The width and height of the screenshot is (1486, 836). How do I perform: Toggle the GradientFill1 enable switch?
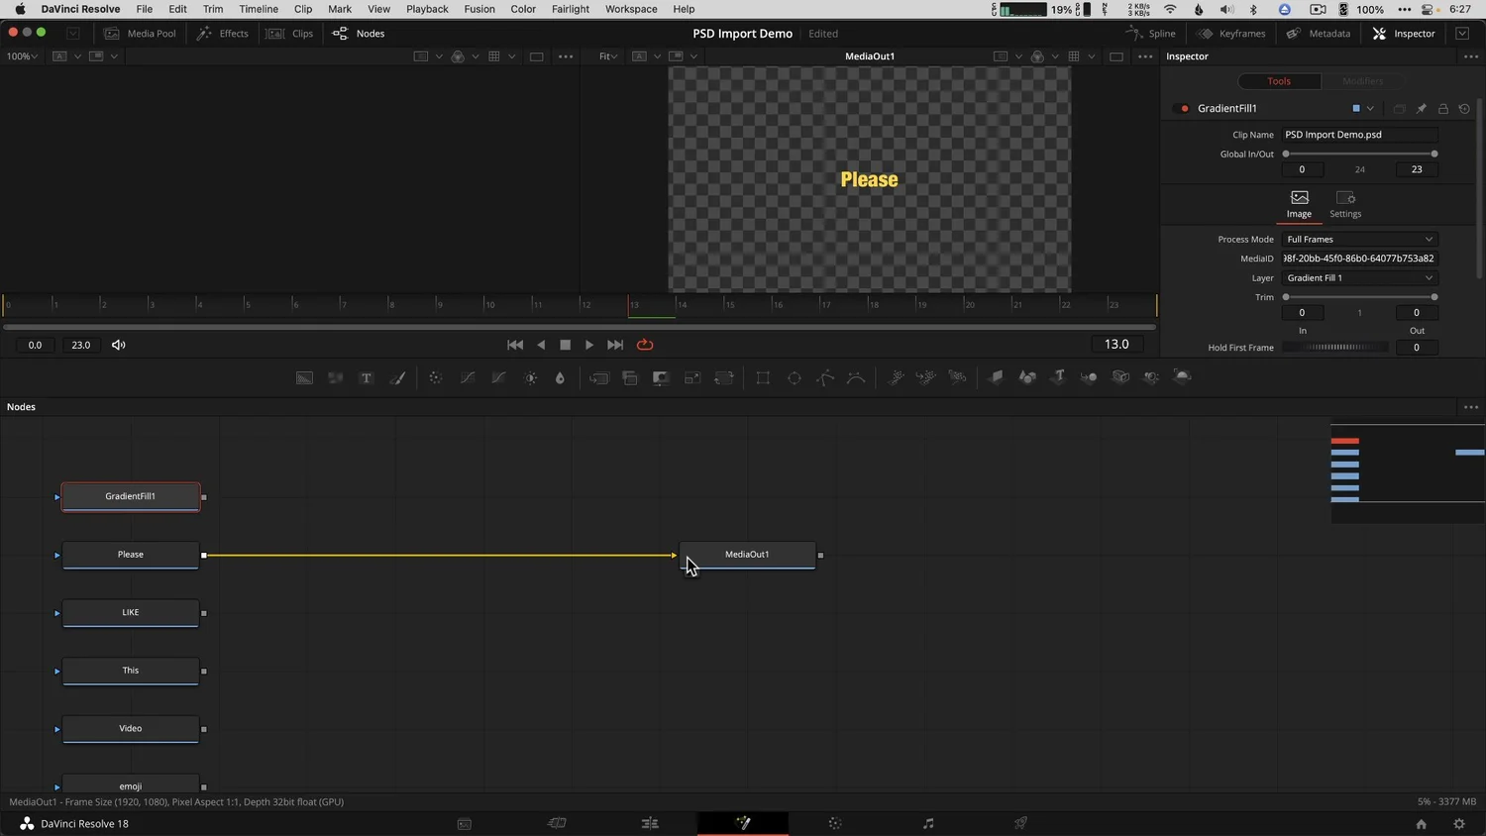click(1182, 108)
